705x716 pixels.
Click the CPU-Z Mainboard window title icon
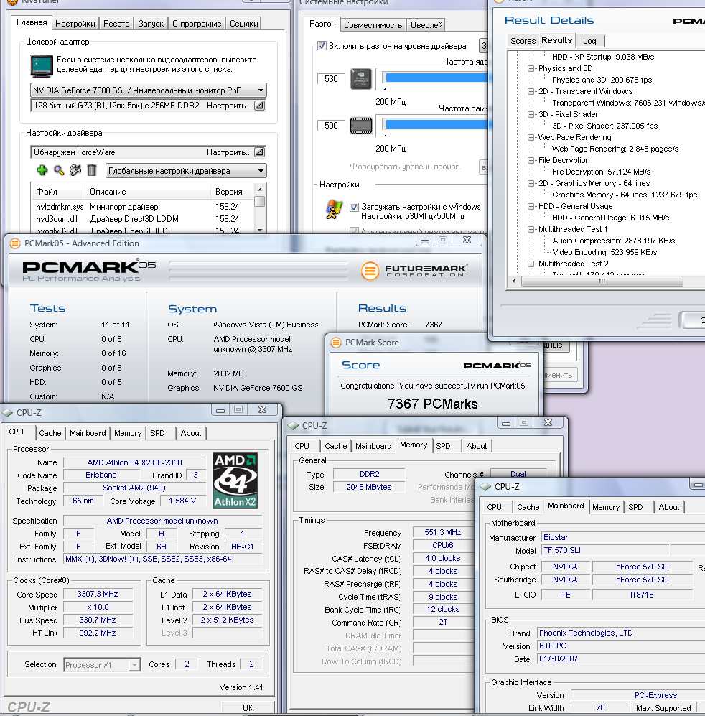point(485,487)
